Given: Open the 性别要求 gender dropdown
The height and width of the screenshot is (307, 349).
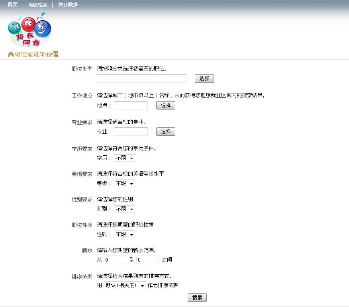Looking at the screenshot, I should coord(124,209).
